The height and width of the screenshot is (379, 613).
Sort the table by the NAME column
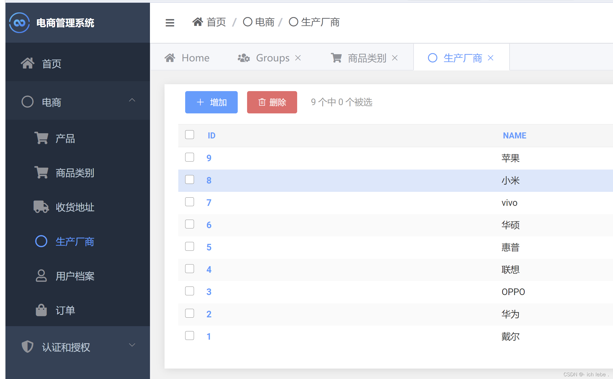pos(514,135)
